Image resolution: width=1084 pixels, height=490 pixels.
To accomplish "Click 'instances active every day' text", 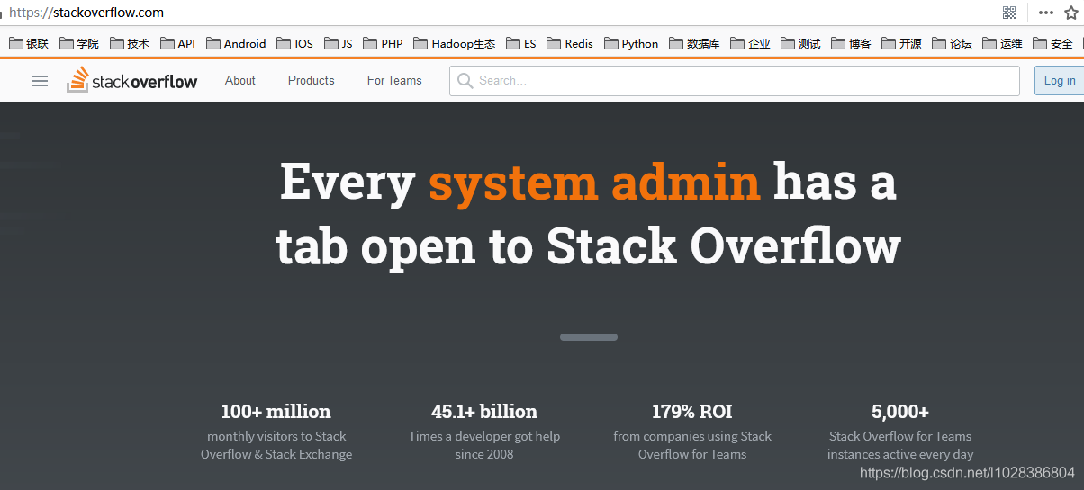I will point(900,454).
